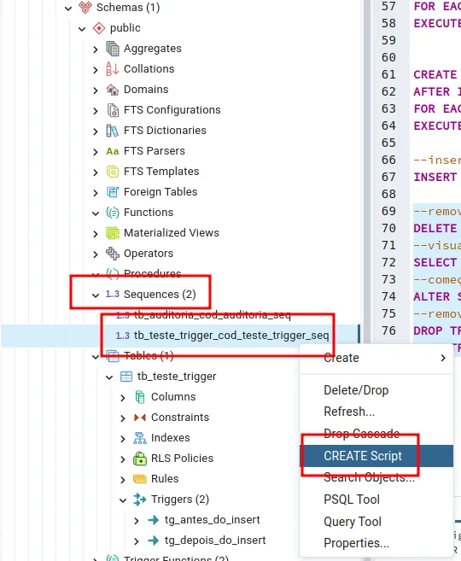Expand the Operators node

96,254
